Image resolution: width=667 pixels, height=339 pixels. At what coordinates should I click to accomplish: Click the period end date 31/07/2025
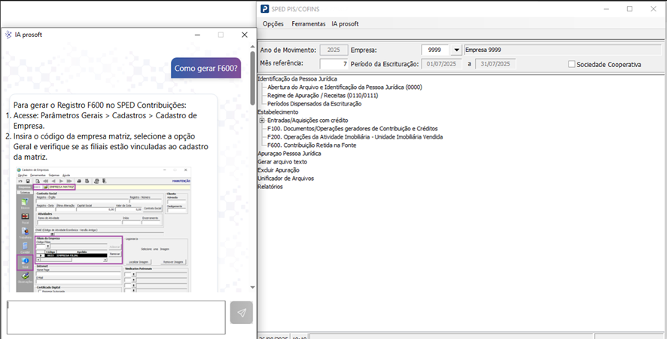coord(495,64)
